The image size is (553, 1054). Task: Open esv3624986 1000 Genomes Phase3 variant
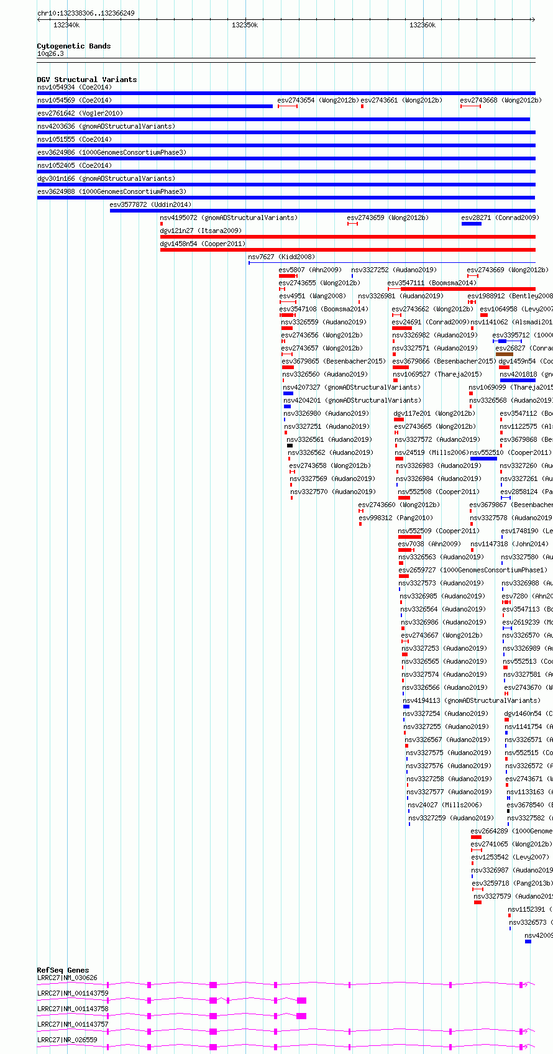[112, 152]
